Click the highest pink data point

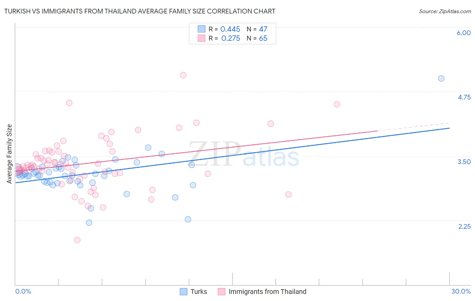click(x=183, y=75)
